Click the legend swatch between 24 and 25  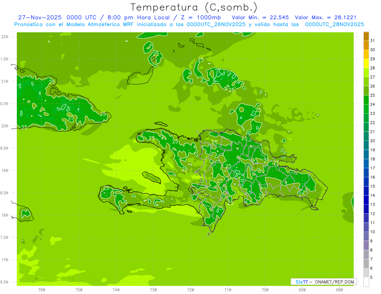[366, 100]
